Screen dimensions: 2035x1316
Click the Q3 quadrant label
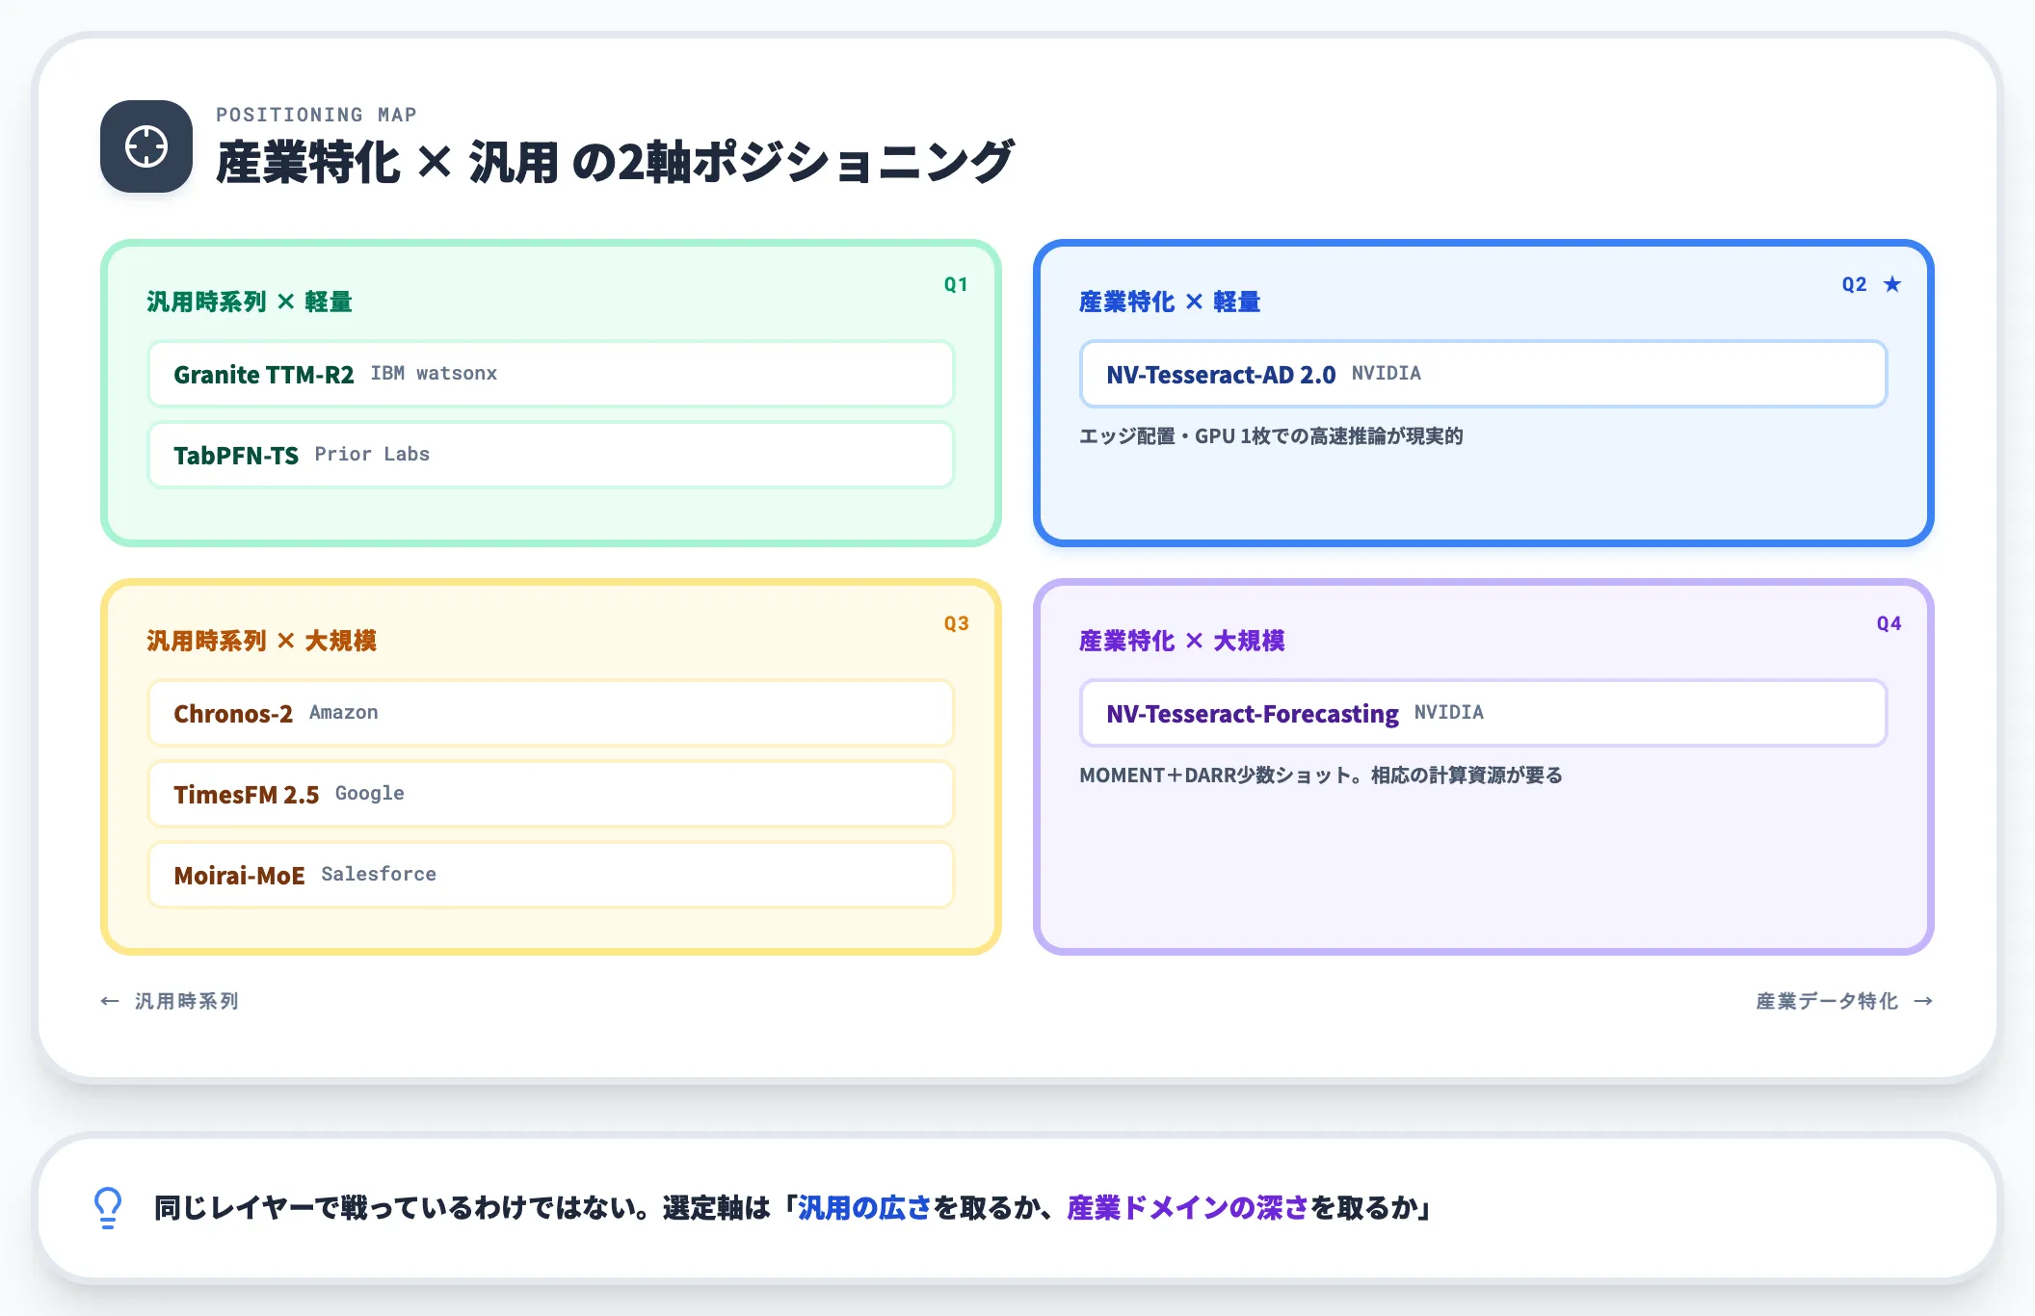(x=957, y=623)
